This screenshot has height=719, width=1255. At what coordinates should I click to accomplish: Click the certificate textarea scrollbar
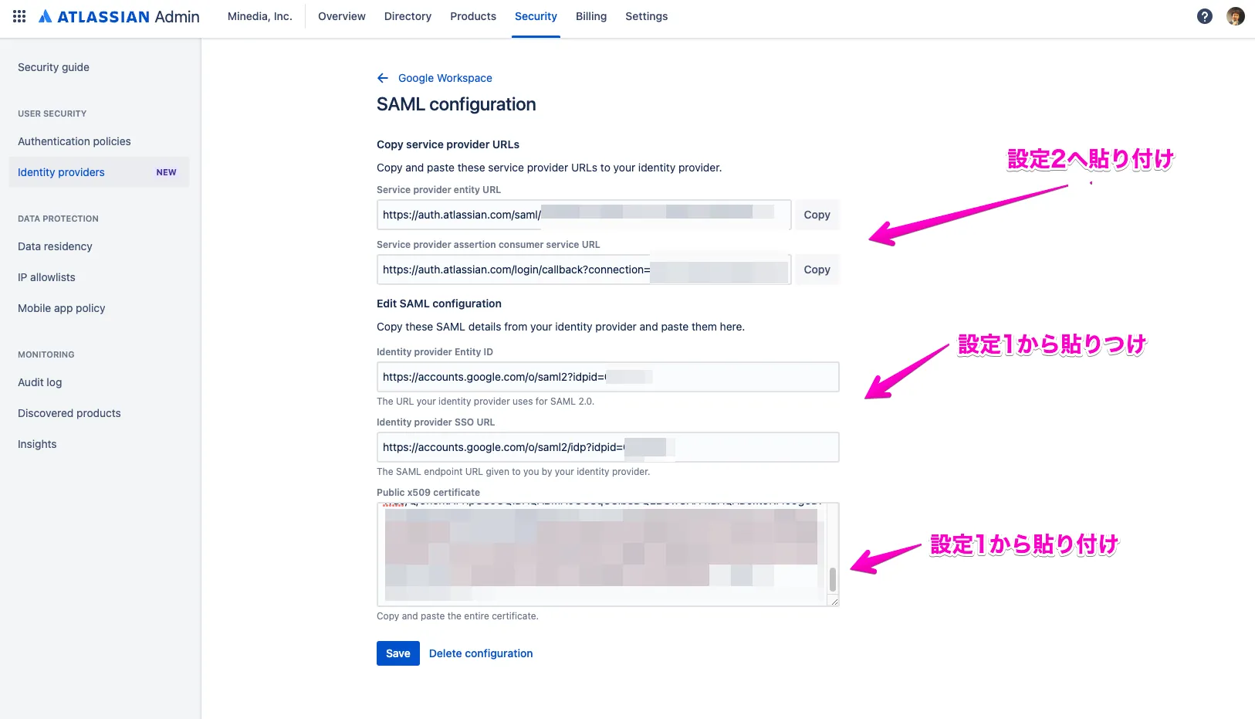tap(832, 578)
